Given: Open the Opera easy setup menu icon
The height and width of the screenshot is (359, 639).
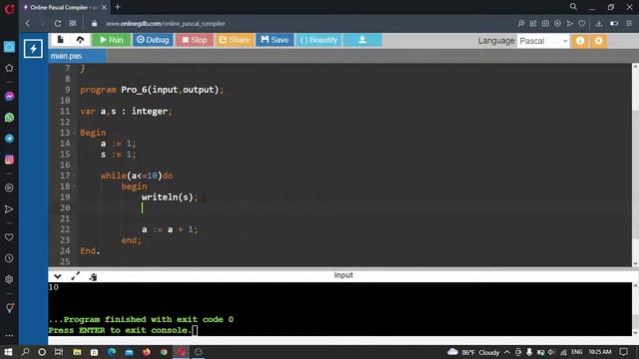Looking at the screenshot, I should pos(629,24).
